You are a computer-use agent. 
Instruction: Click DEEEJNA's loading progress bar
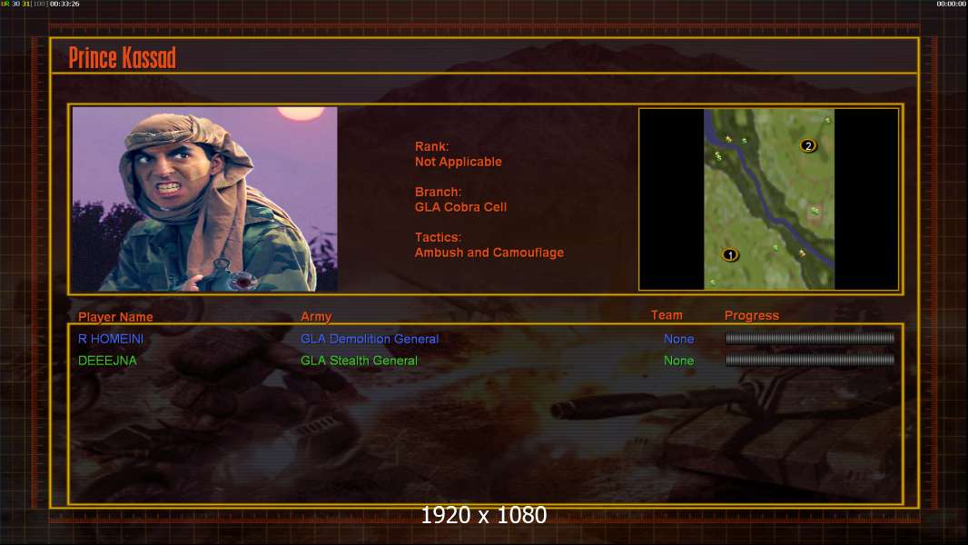click(x=810, y=360)
